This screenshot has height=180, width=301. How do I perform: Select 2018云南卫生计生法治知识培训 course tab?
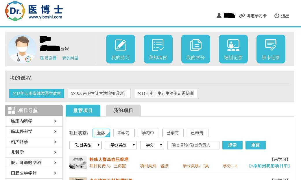coord(99,93)
